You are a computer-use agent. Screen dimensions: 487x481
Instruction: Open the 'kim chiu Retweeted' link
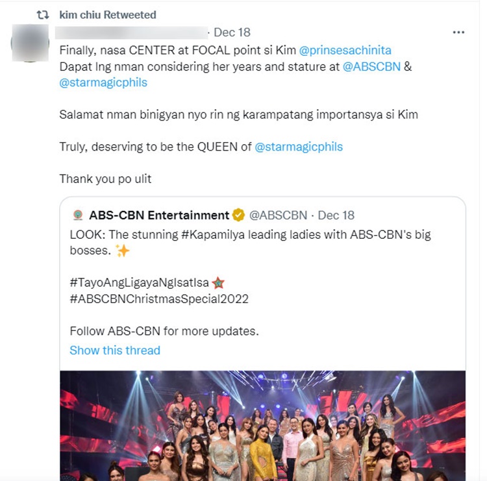click(108, 14)
